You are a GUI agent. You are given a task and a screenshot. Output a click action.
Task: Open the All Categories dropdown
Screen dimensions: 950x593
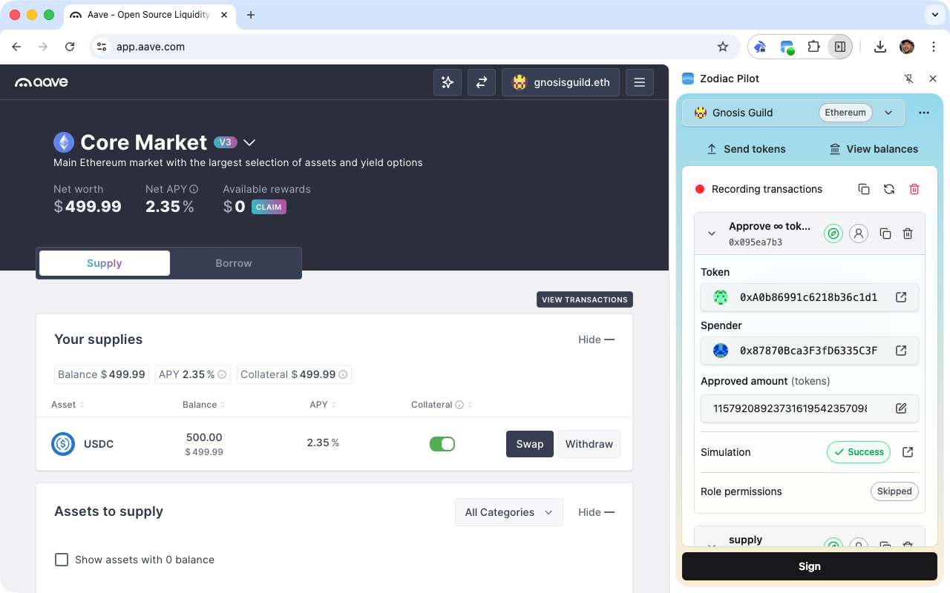509,512
